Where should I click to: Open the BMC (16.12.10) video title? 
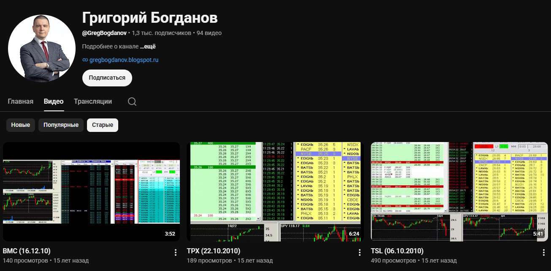pos(27,251)
